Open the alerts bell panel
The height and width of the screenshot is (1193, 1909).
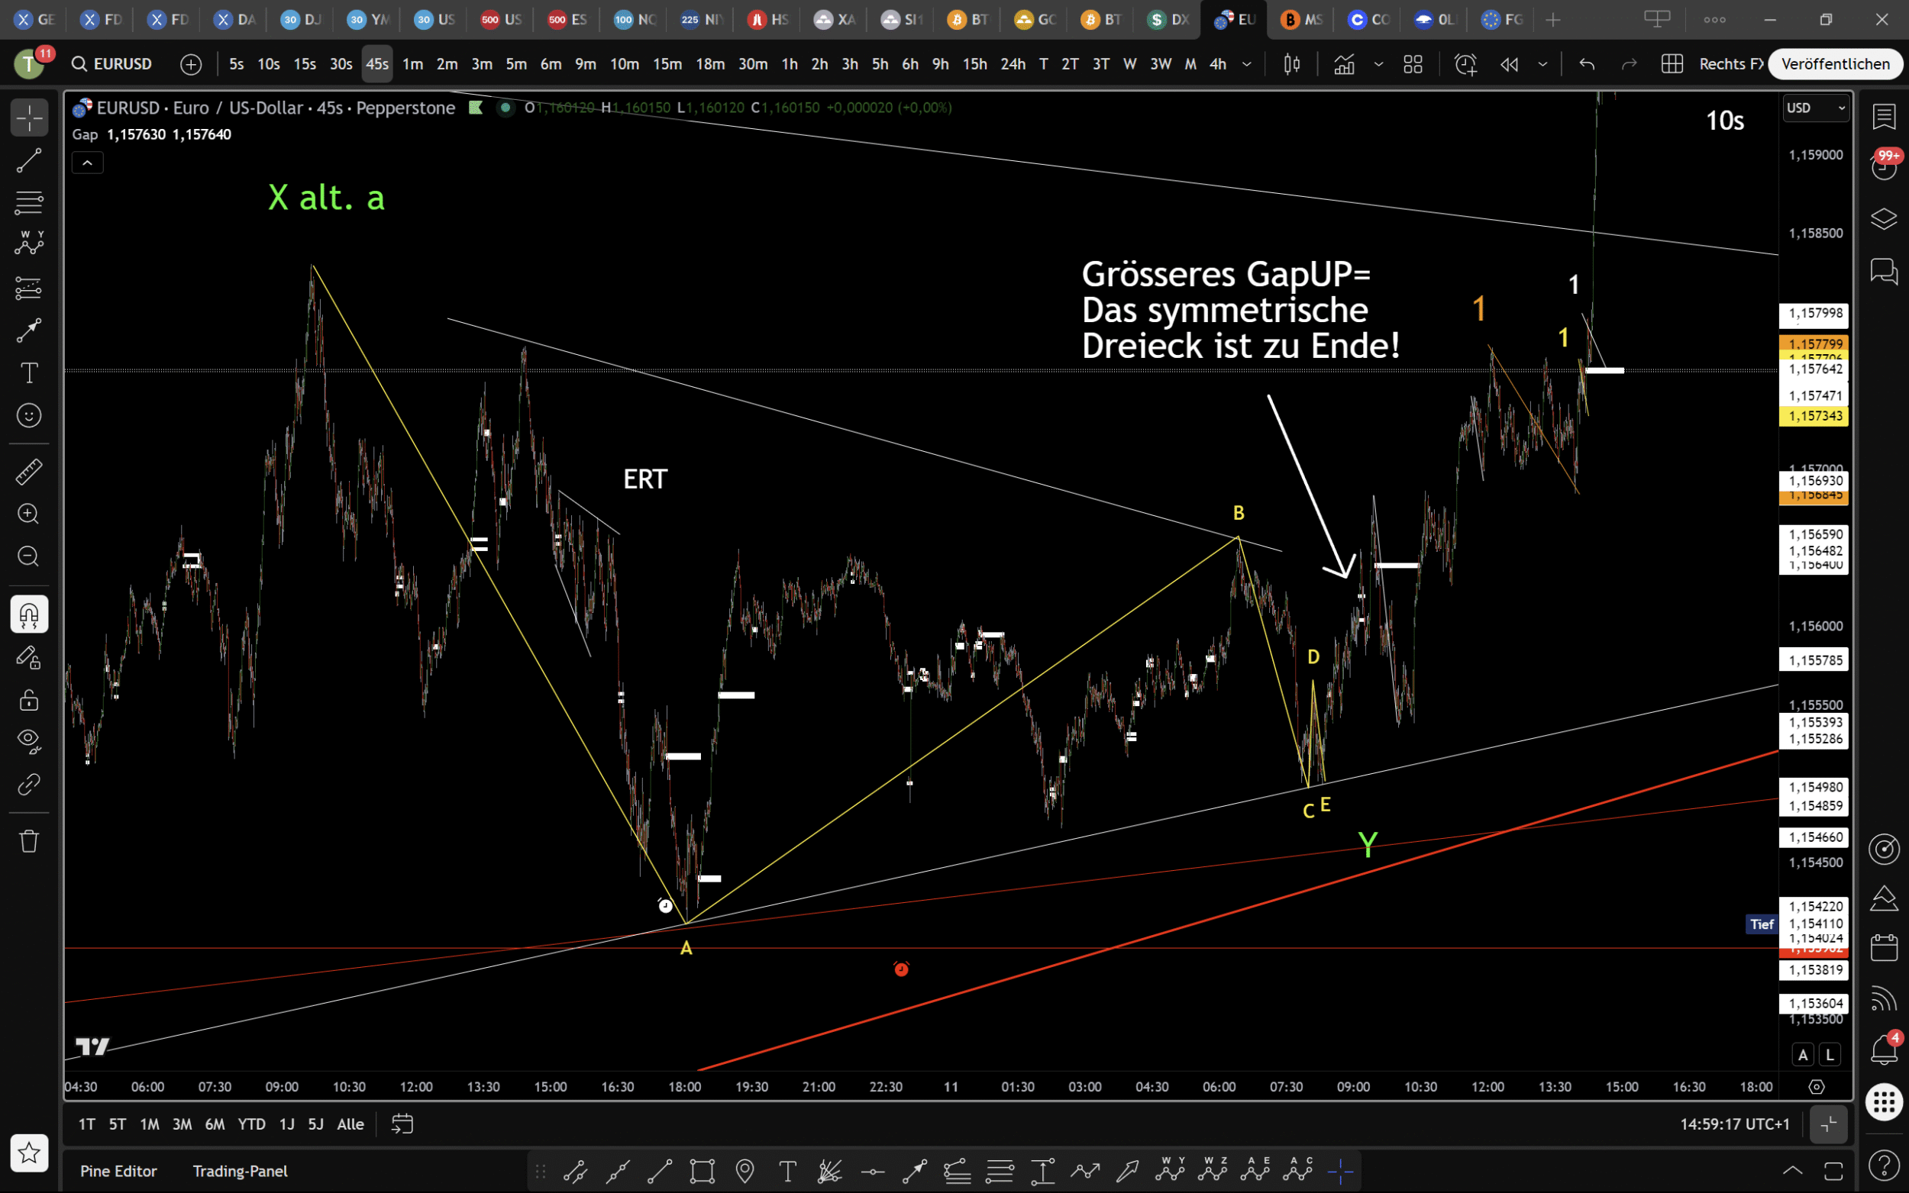click(1883, 1049)
